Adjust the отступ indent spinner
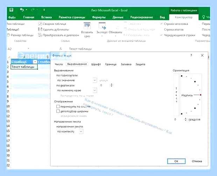 (x=112, y=85)
